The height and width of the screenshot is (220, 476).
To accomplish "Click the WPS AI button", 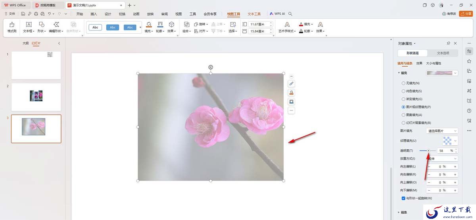I will (277, 14).
